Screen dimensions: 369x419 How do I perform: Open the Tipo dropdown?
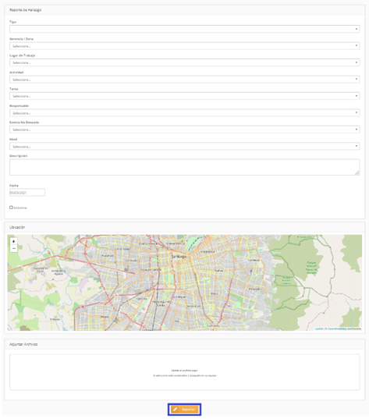point(185,29)
